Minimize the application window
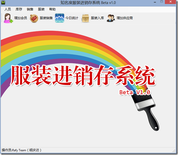 coord(155,2)
